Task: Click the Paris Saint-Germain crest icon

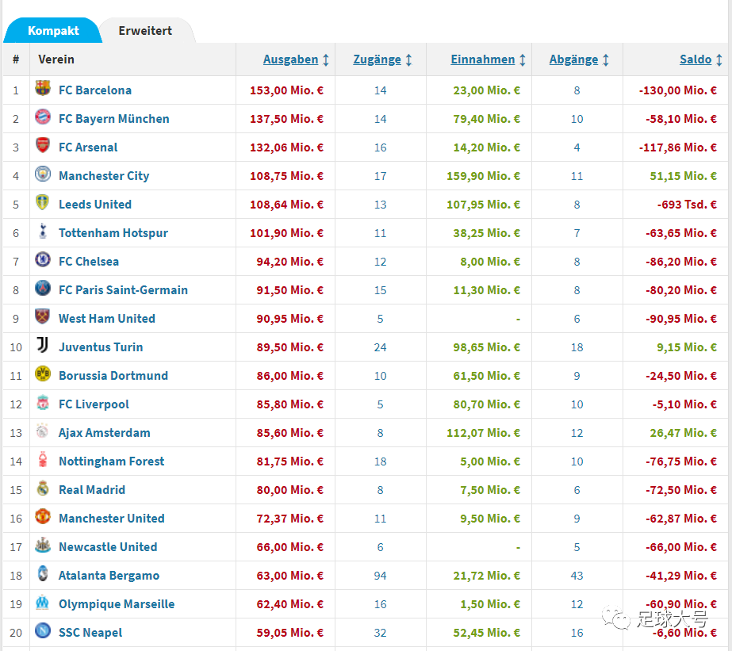Action: (43, 288)
